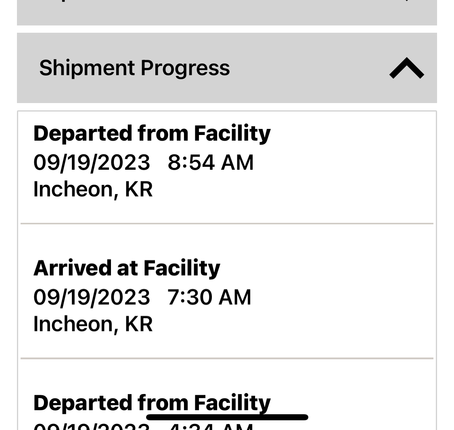The width and height of the screenshot is (454, 430).
Task: Select Incheon, KR under Arrived at Facility
Action: click(x=93, y=325)
